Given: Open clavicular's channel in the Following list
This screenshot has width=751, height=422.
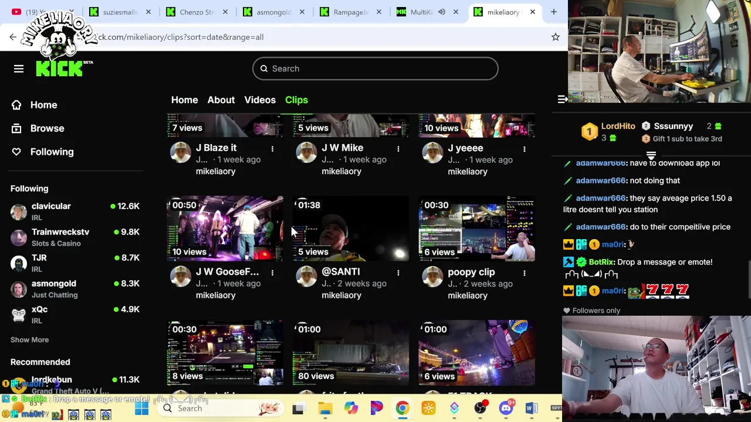Looking at the screenshot, I should coord(75,212).
